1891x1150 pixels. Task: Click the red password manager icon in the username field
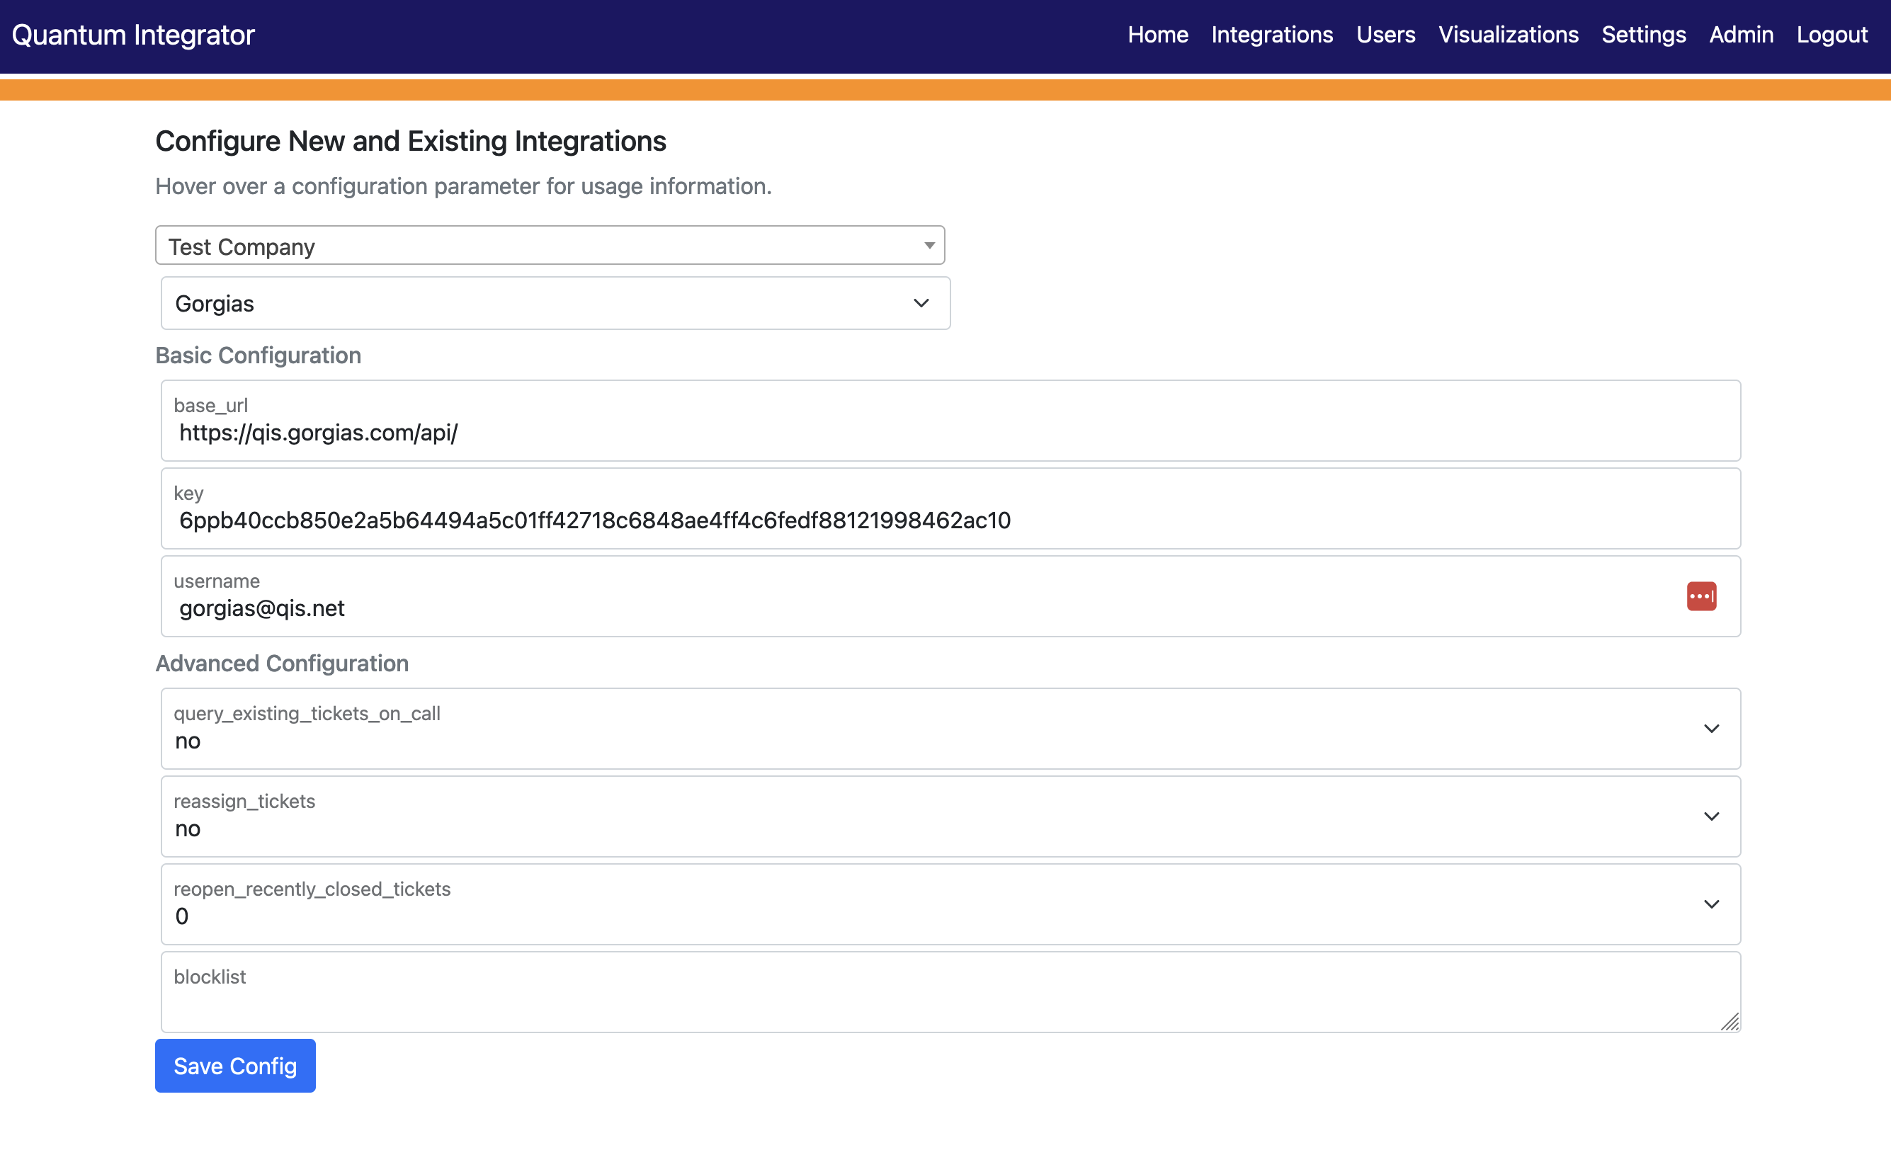[1700, 596]
